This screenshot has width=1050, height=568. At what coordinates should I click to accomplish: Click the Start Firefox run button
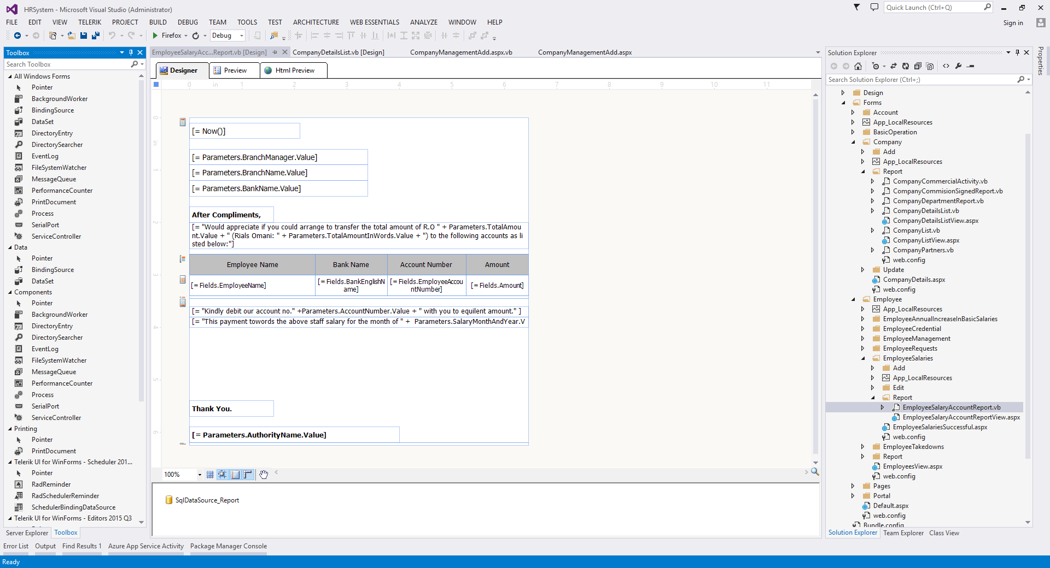167,35
